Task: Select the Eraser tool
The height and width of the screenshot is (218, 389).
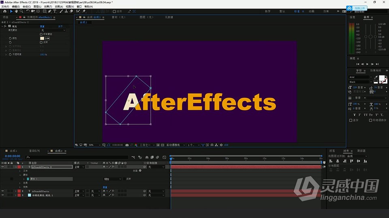Action: [71, 11]
